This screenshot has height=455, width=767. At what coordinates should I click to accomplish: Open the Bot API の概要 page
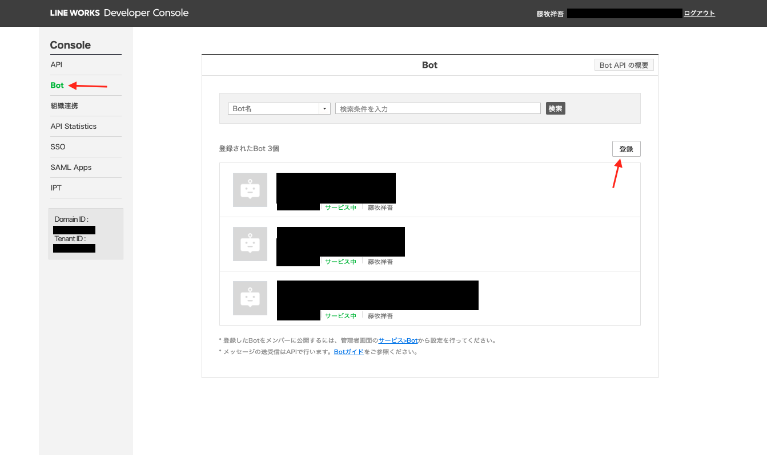coord(624,65)
